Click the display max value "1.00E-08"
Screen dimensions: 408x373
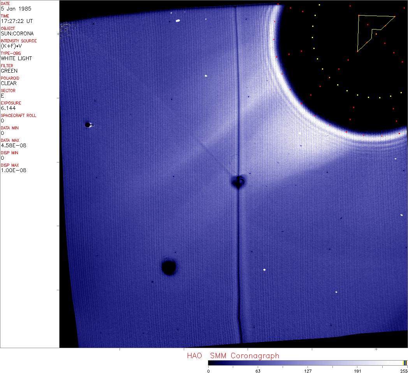[14, 170]
